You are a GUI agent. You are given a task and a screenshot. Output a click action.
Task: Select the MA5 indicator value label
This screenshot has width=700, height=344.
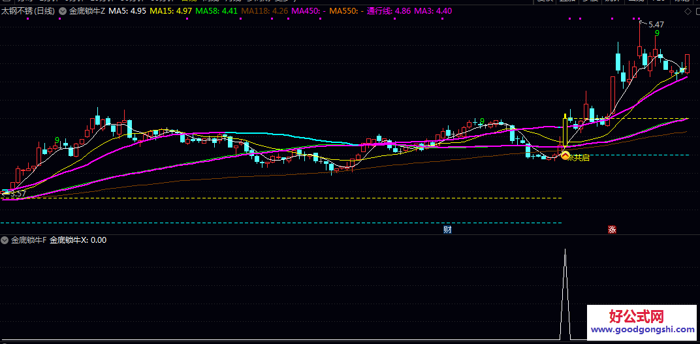point(127,11)
